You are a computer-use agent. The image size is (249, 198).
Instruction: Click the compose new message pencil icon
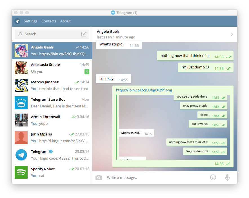(x=84, y=34)
